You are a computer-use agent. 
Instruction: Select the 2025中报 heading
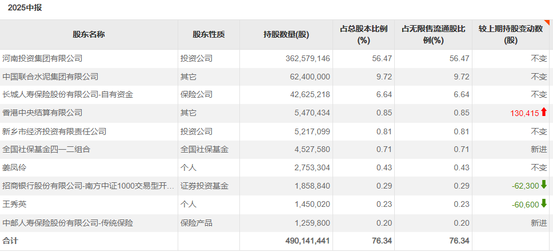25,7
